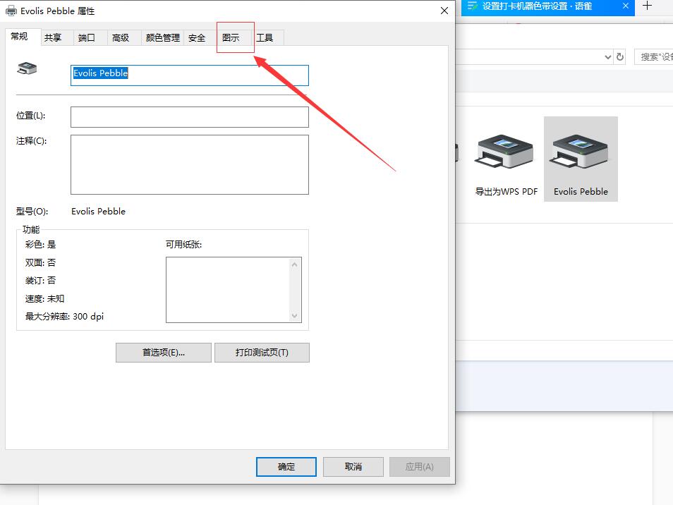This screenshot has height=505, width=673.
Task: Click the 装订: 否 text
Action: pyautogui.click(x=40, y=281)
